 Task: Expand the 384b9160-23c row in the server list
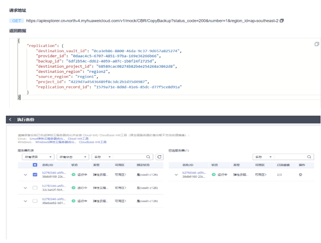pos(25,175)
